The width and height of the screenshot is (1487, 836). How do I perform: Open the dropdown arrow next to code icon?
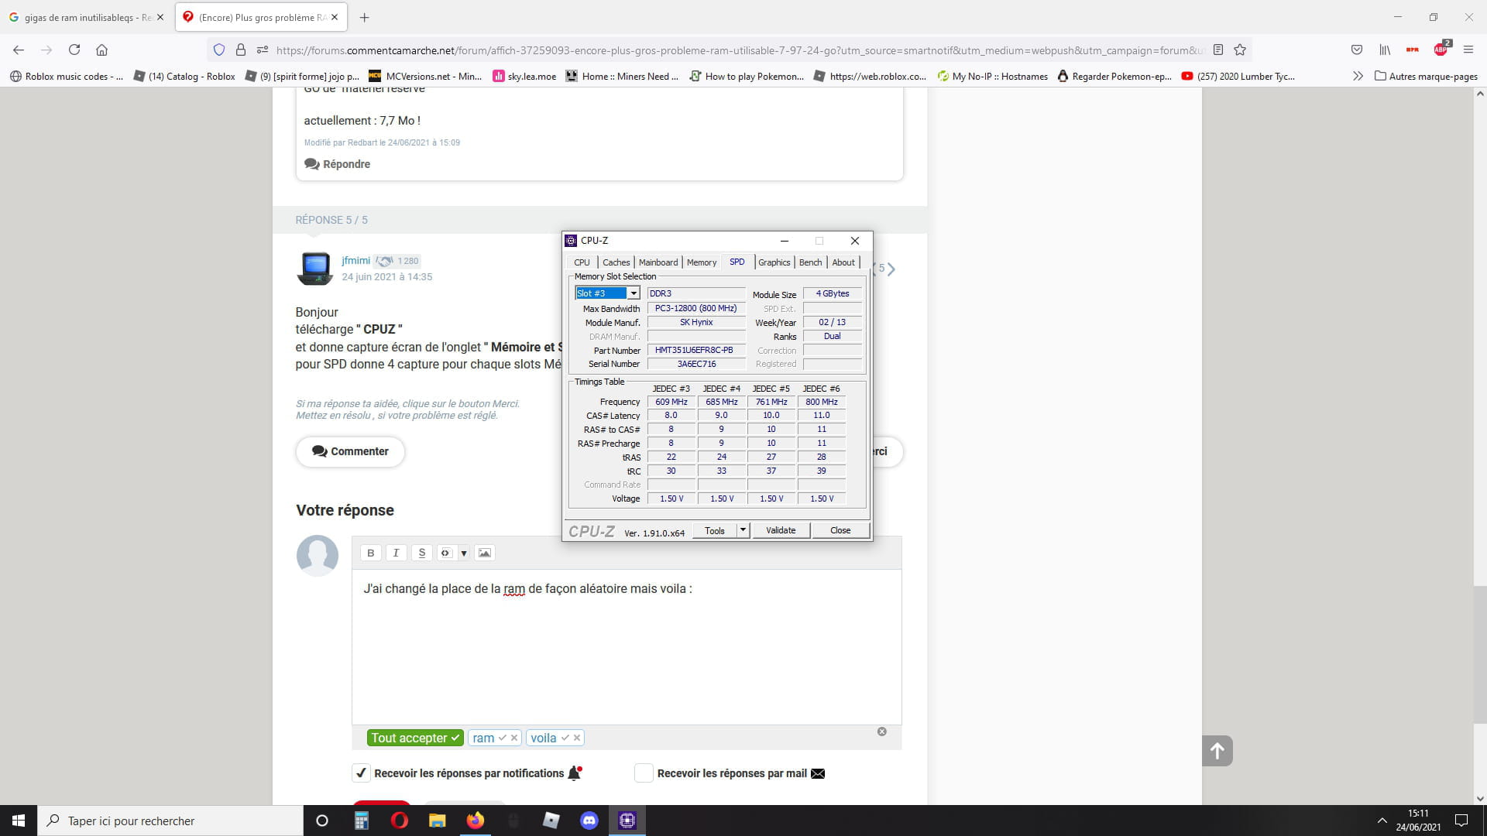pyautogui.click(x=463, y=553)
